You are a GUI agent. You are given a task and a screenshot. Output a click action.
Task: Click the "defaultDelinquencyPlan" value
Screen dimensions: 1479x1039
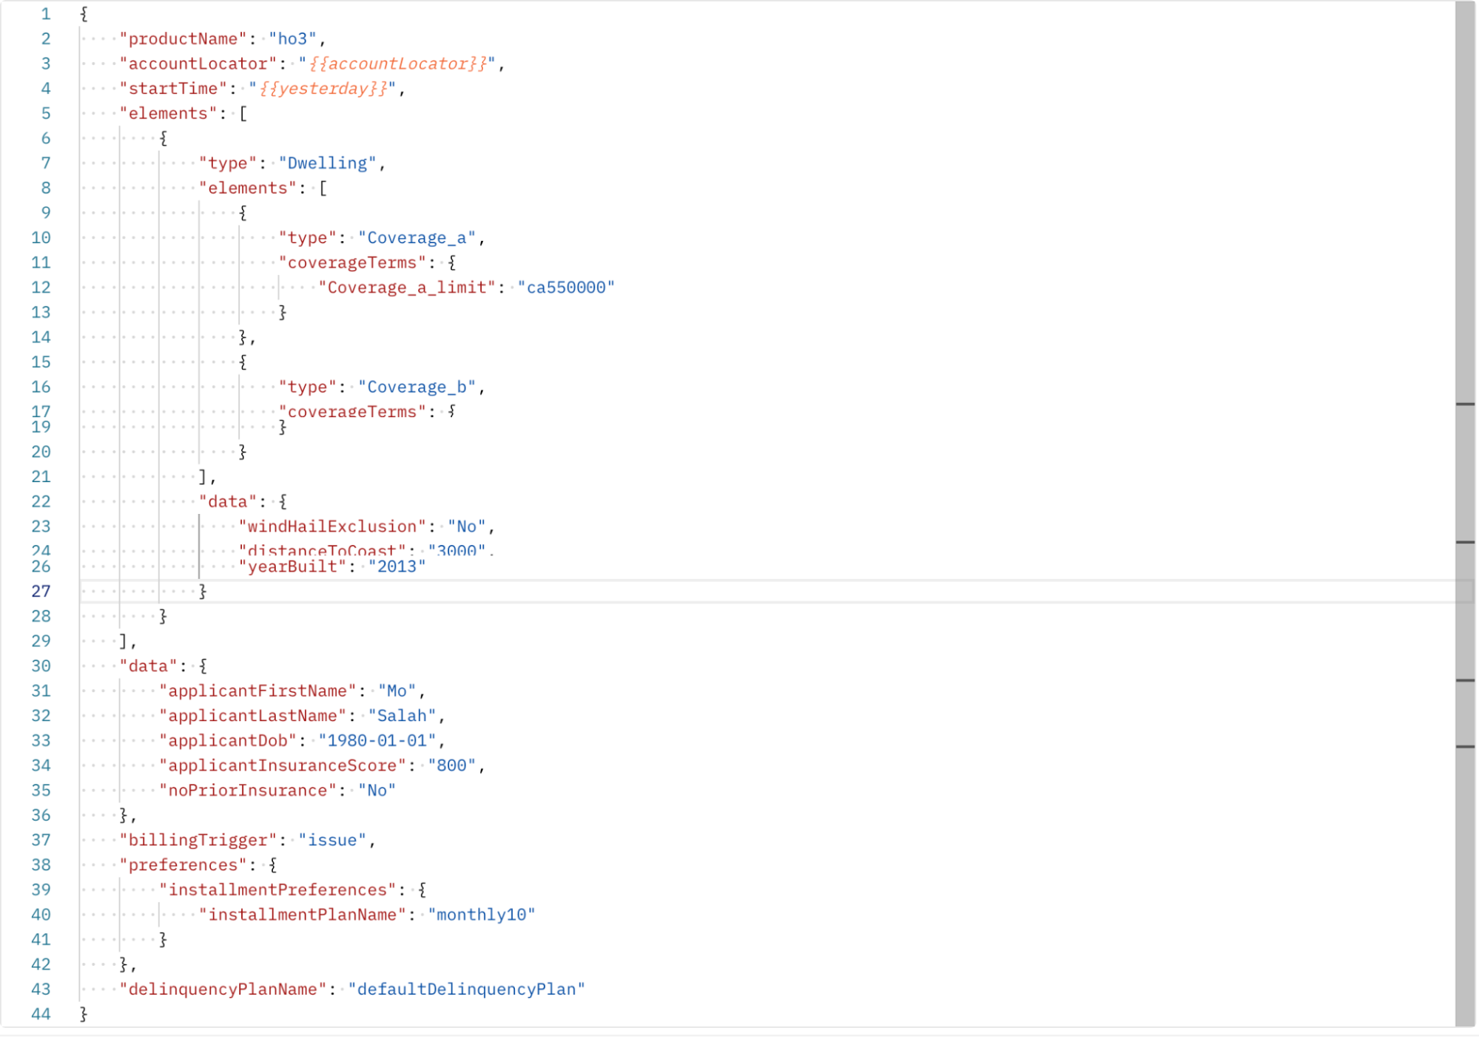[467, 990]
